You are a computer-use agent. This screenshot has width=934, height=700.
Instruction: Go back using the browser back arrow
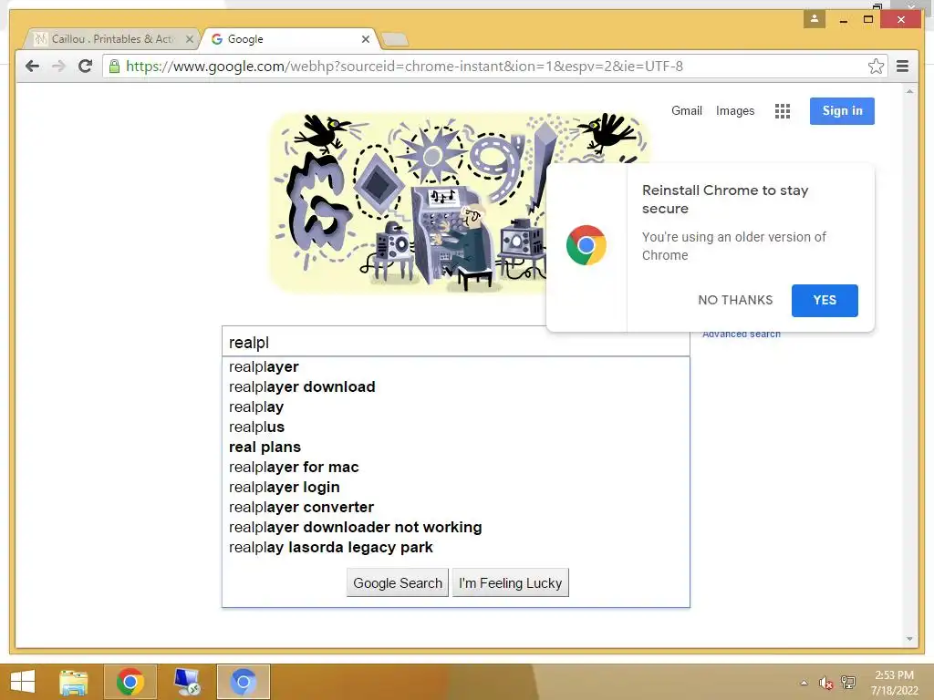pyautogui.click(x=32, y=66)
